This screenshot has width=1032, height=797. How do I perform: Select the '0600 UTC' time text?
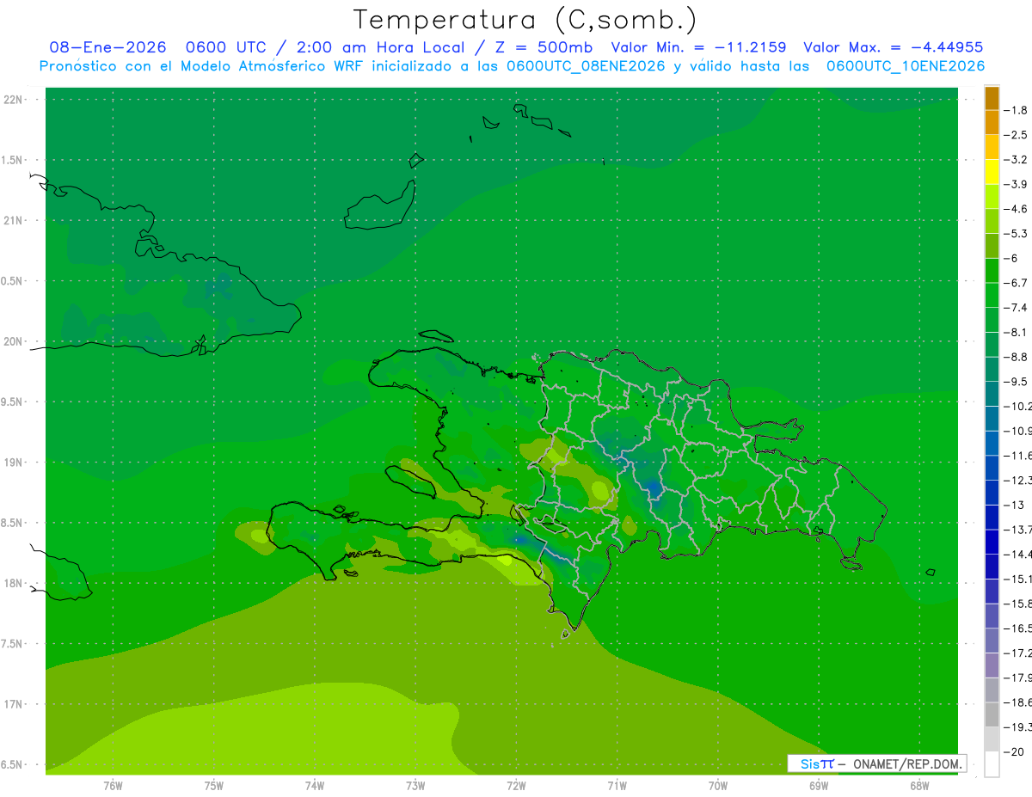(227, 48)
